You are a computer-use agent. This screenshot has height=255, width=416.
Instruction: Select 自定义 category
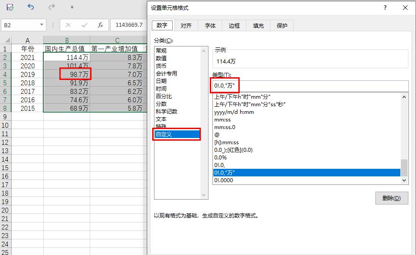(177, 134)
